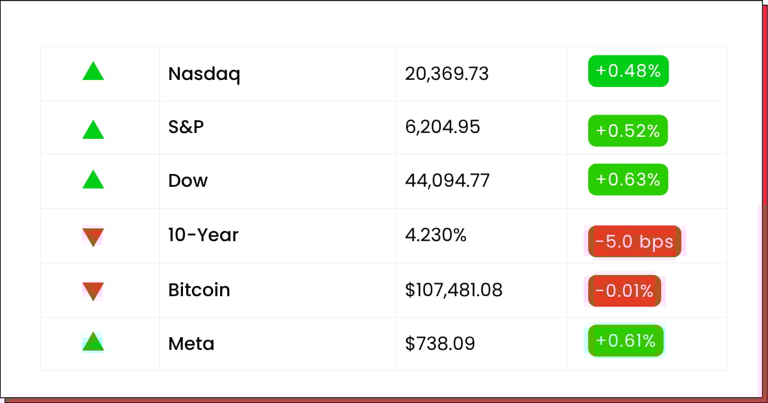This screenshot has height=403, width=768.
Task: Click the Meta stock label
Action: point(191,344)
